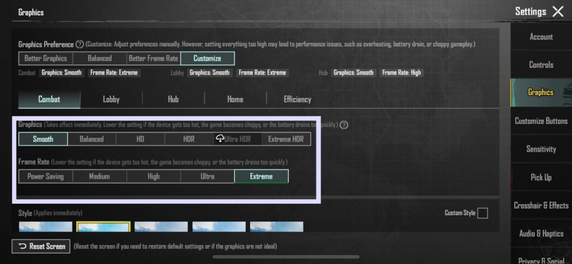Go to the Efficiency tab

tap(297, 100)
